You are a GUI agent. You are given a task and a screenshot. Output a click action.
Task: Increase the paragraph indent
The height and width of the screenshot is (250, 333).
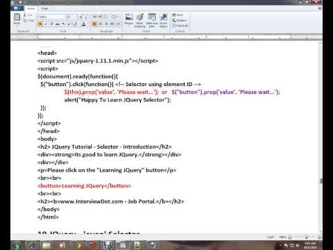(100, 17)
